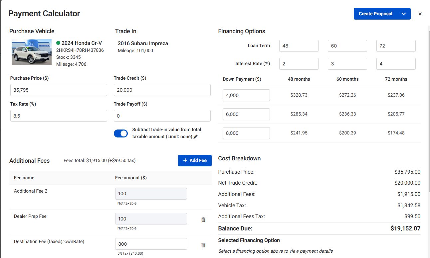The width and height of the screenshot is (430, 258).
Task: Select the $328.73 payment for 48 months
Action: pos(299,95)
